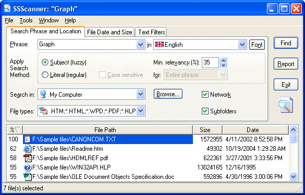Expand the Search in dropdown arrow
This screenshot has width=305, height=195.
140,94
